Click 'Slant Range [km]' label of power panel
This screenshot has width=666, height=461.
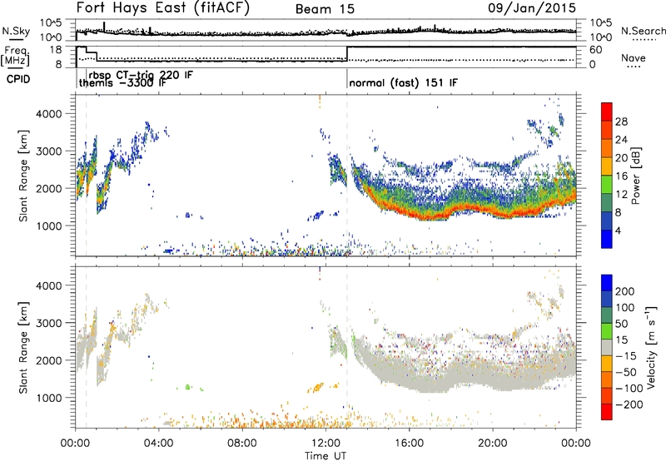tap(23, 176)
